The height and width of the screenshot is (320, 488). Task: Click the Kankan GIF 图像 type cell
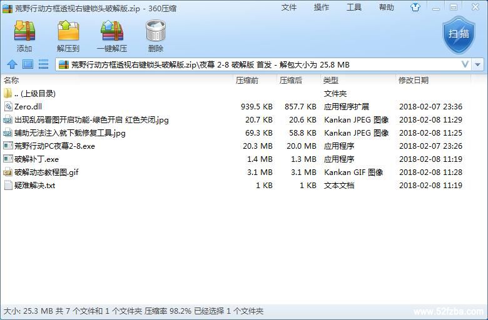[353, 172]
